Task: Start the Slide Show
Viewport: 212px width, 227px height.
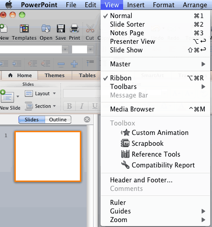Action: 155,50
